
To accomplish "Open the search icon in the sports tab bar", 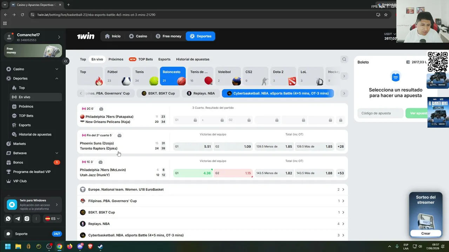I will (344, 59).
